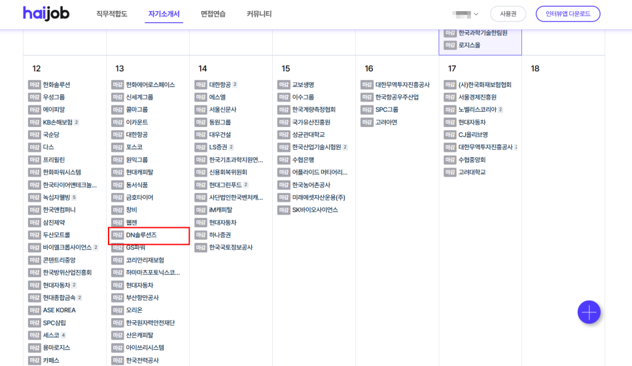This screenshot has width=632, height=366.
Task: Select the date 14 calendar header
Action: point(203,69)
